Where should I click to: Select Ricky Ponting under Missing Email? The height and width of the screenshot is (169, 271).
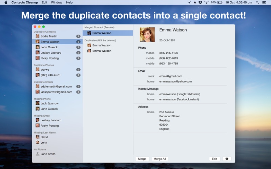tap(57, 126)
